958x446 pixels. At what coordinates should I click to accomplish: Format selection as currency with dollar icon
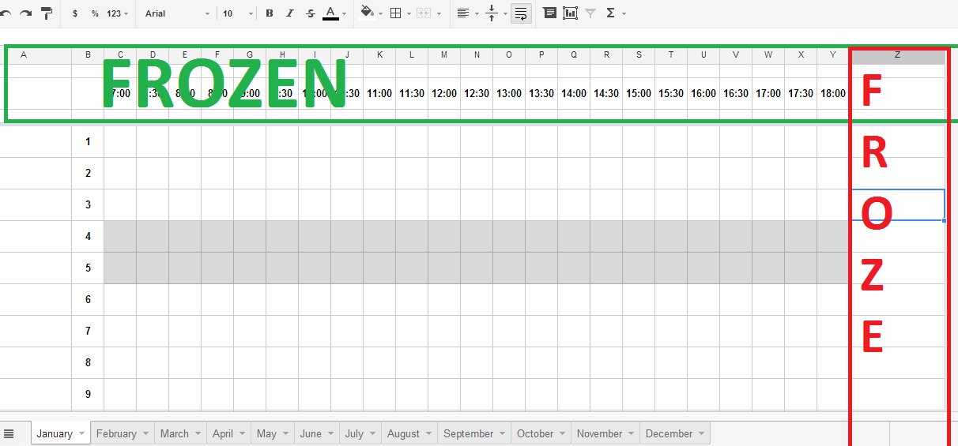[x=75, y=13]
